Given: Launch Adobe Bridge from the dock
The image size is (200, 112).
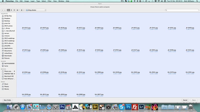Looking at the screenshot, I should tap(95, 107).
